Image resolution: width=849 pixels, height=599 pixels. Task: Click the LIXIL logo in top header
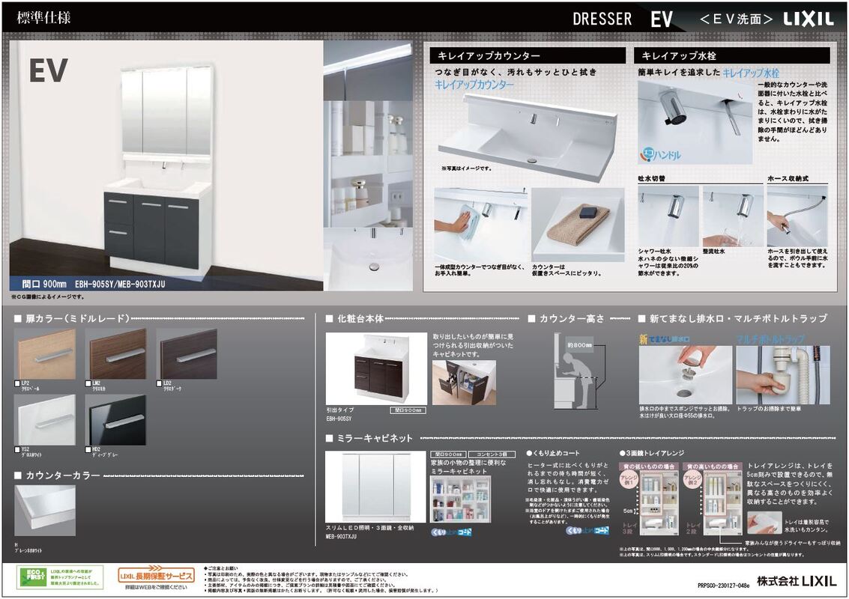click(809, 19)
